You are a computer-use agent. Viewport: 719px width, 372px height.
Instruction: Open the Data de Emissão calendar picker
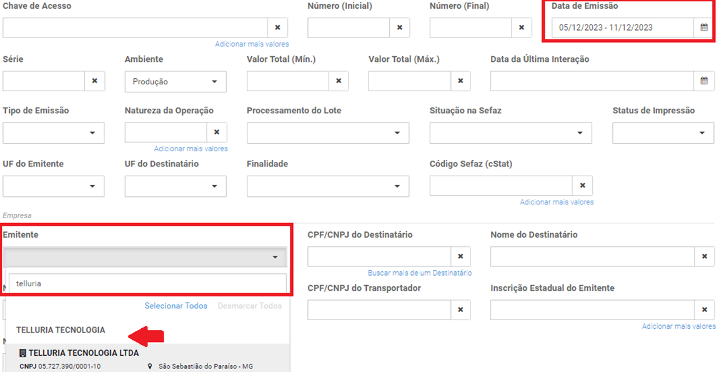[704, 28]
